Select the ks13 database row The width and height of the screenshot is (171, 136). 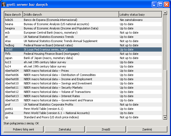coord(83,62)
